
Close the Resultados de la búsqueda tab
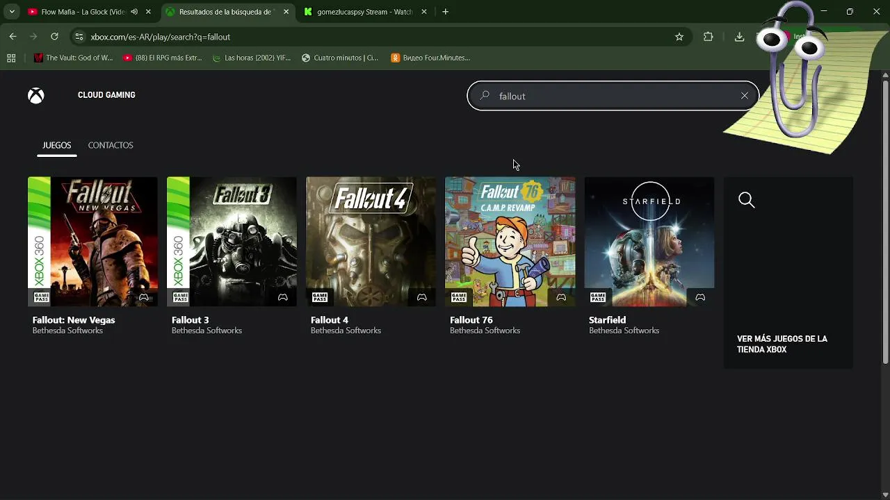(x=286, y=12)
